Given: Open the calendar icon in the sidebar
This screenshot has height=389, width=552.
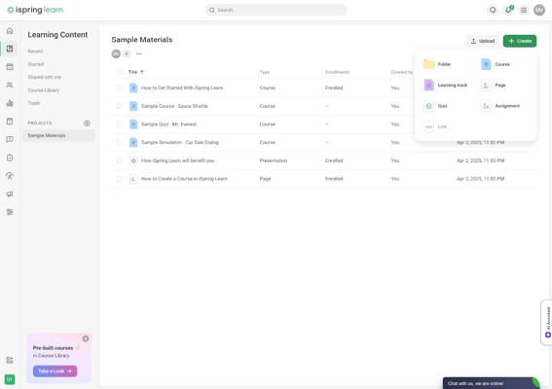Looking at the screenshot, I should click(x=10, y=67).
